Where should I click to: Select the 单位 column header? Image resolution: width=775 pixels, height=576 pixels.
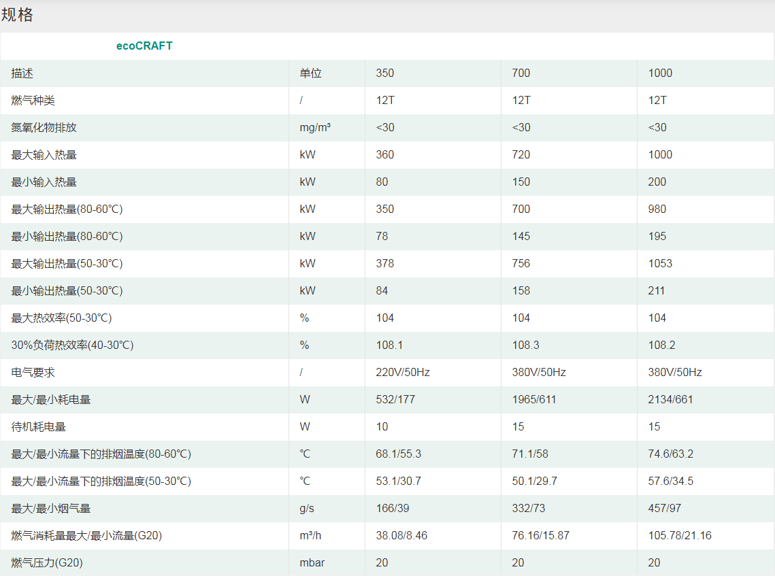310,73
